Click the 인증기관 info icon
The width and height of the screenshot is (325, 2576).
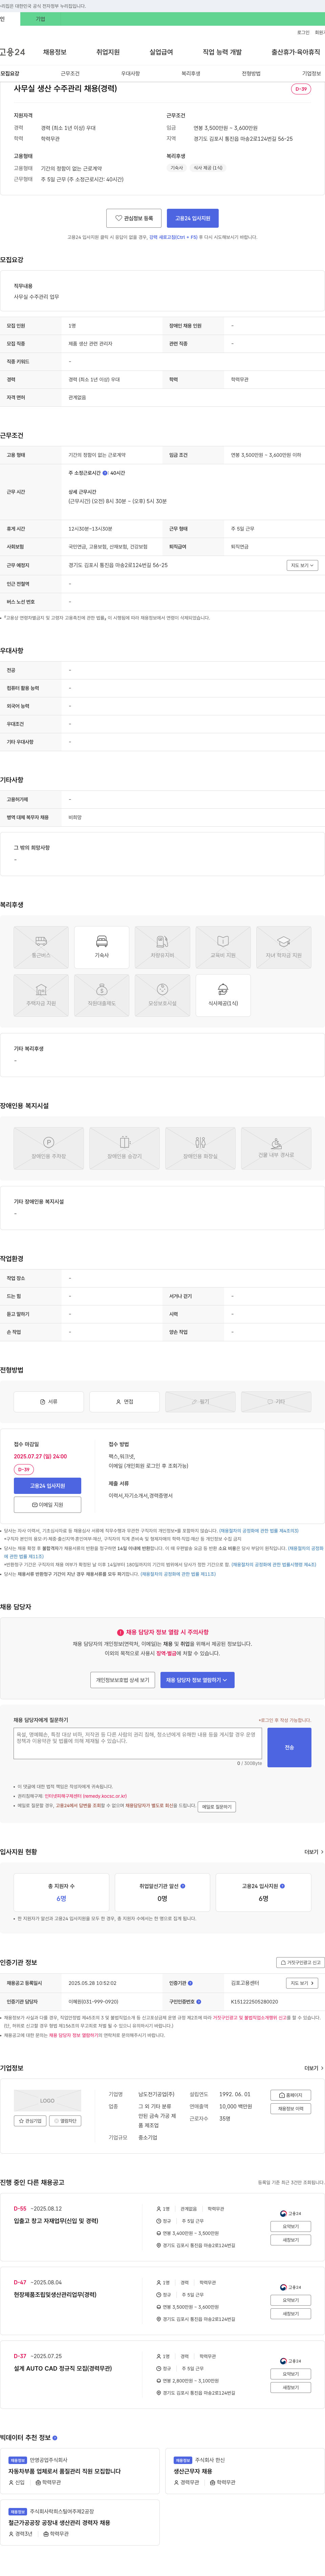point(190,1983)
